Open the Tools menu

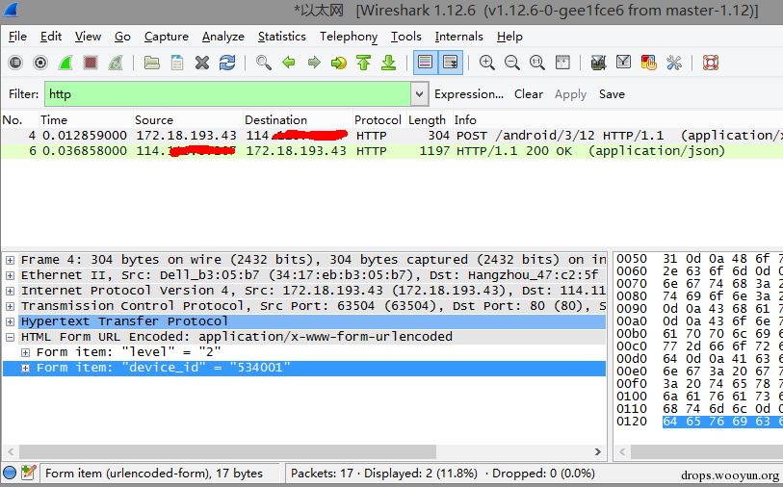[x=406, y=37]
